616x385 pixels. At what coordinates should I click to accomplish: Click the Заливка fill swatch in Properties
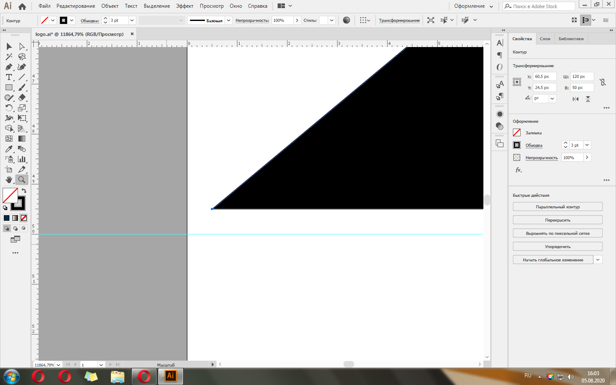[517, 133]
